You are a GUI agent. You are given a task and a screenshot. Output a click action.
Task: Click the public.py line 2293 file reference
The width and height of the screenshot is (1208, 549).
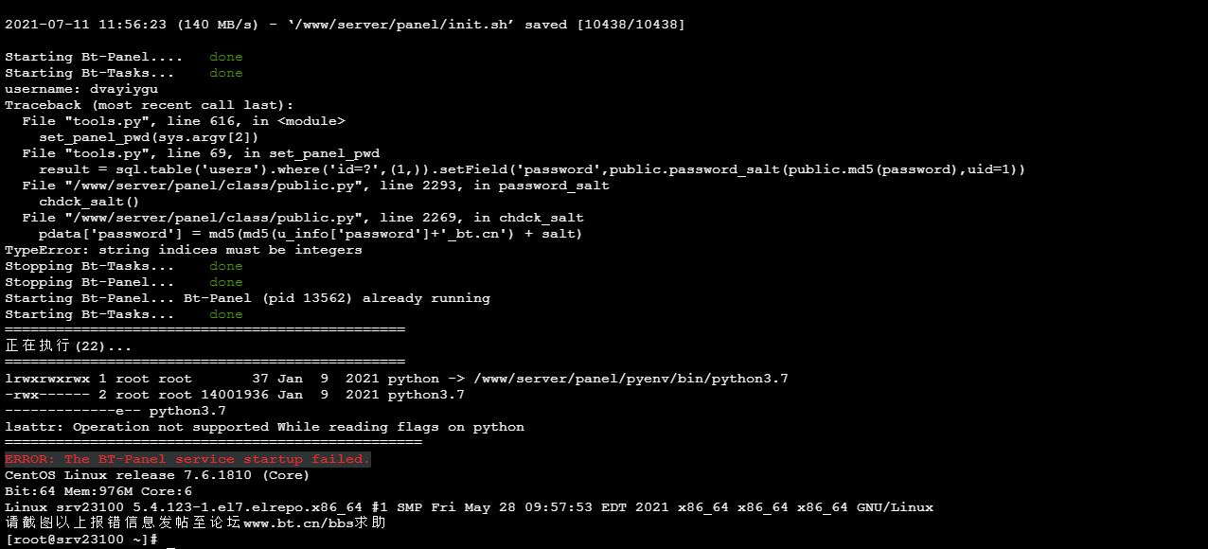316,186
